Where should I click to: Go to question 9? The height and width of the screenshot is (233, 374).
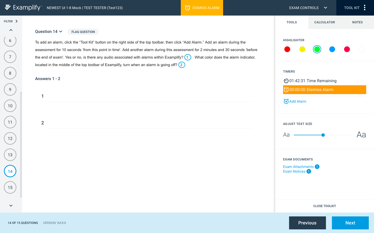point(10,89)
